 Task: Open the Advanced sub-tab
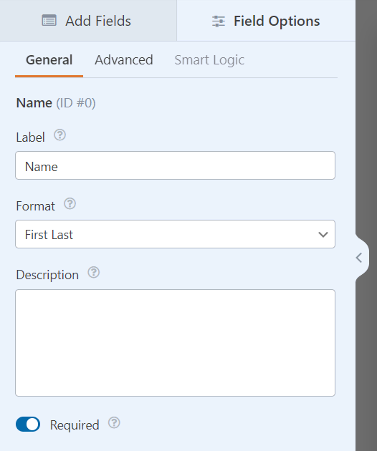(124, 60)
